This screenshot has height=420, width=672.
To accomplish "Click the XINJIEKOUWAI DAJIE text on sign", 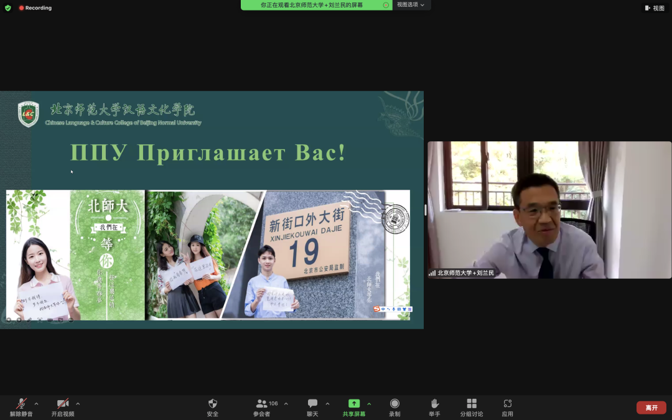I will [306, 233].
